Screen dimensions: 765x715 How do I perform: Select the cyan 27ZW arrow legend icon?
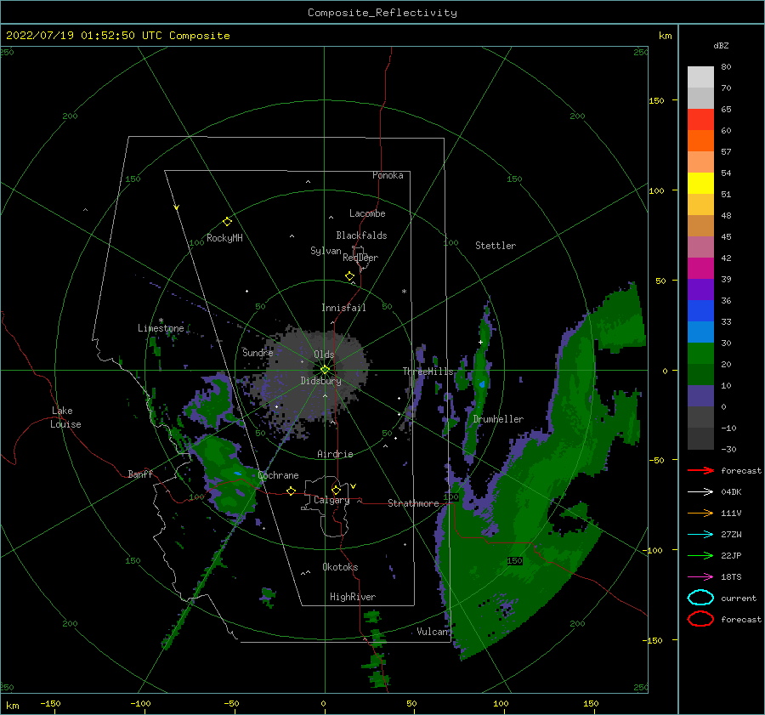tap(700, 535)
